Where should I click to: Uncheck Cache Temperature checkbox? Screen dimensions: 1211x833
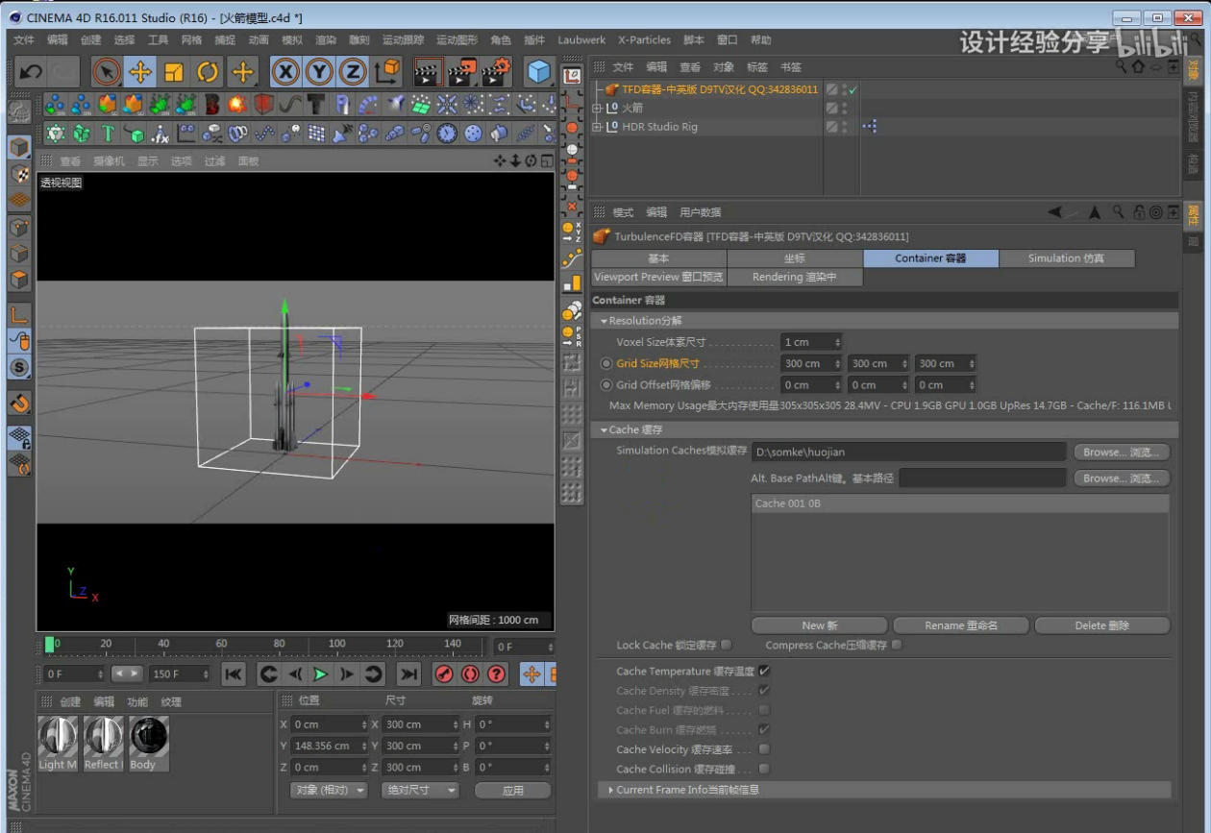[x=764, y=672]
